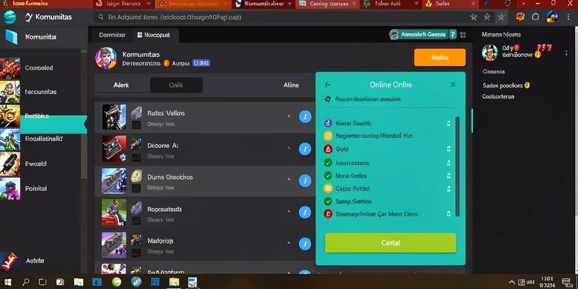Click the scrollbar in Online Online list
578x289 pixels.
click(x=457, y=167)
